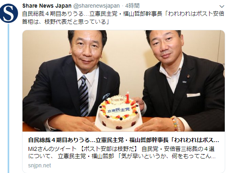Click the Share News Japan display name
The height and width of the screenshot is (173, 230).
[47, 6]
